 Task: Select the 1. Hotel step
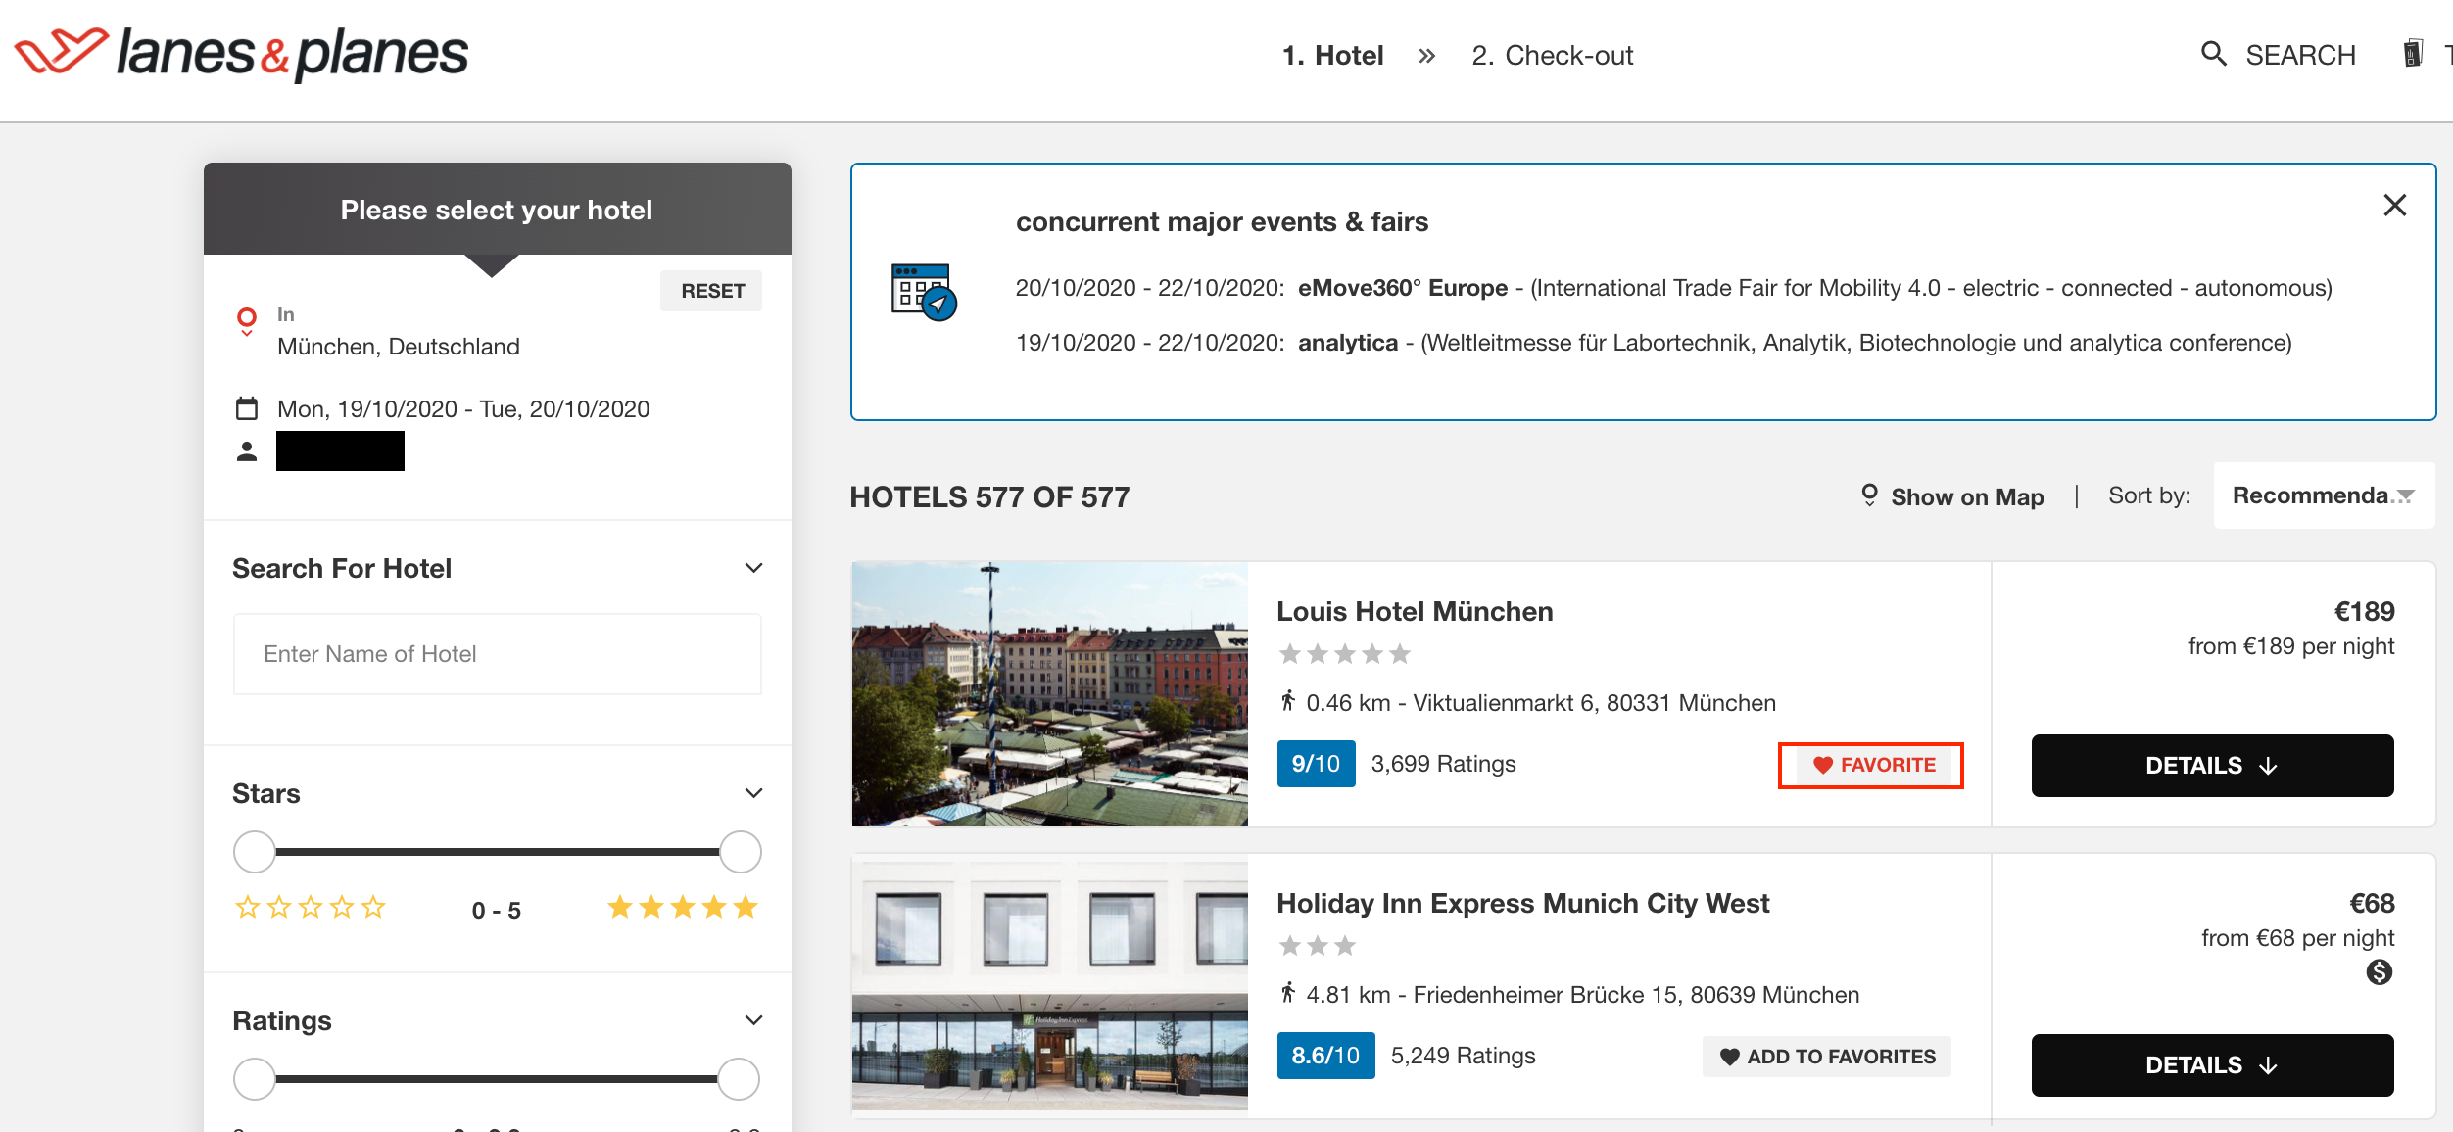point(1332,56)
